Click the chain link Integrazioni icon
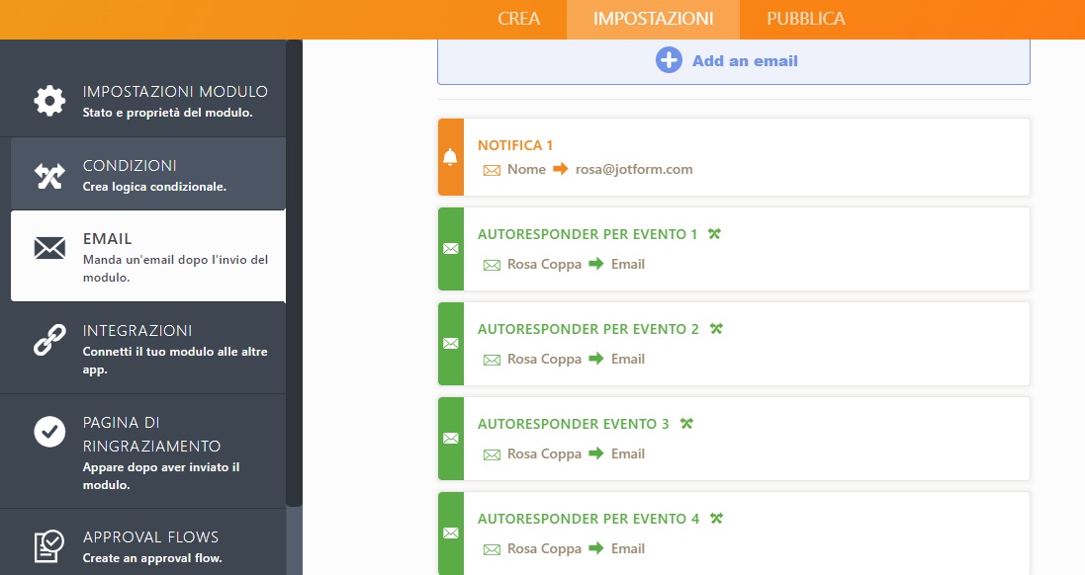 [x=49, y=341]
